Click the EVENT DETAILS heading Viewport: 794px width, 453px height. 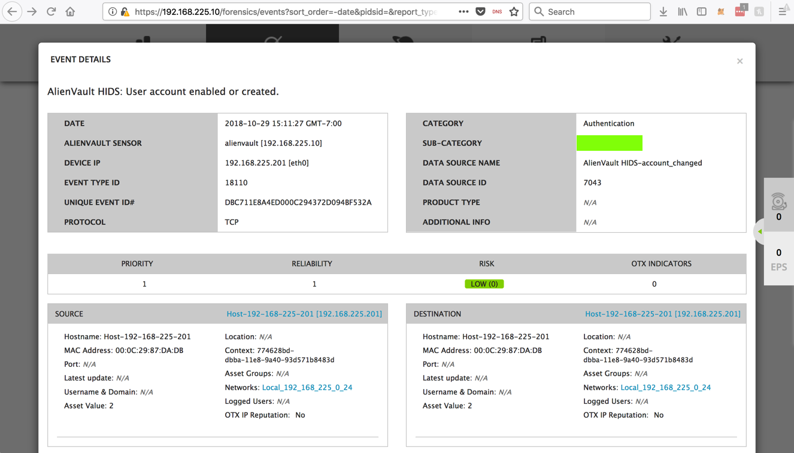(80, 59)
